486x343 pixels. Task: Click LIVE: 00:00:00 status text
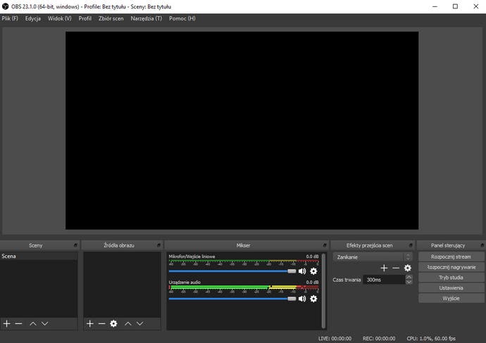point(335,338)
